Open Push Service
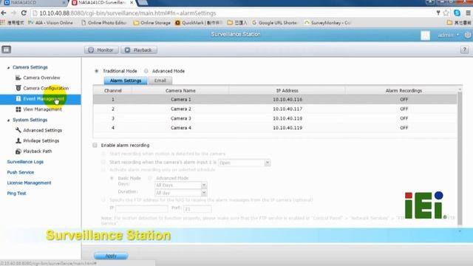473x266 pixels. (x=21, y=172)
